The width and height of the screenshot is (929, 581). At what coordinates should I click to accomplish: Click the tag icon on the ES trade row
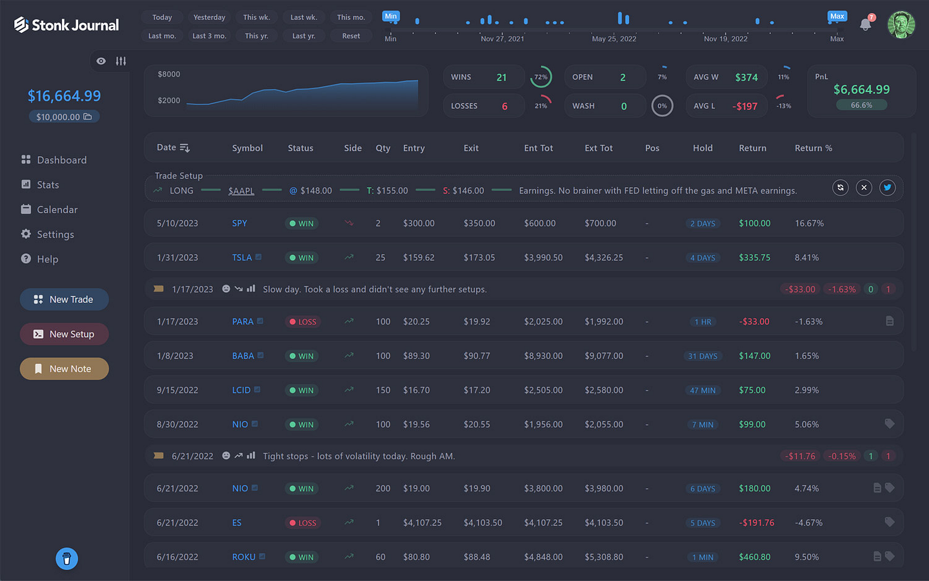[890, 522]
